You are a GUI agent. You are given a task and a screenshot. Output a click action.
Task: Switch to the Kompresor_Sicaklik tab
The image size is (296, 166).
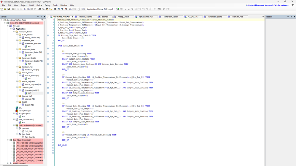click(171, 17)
